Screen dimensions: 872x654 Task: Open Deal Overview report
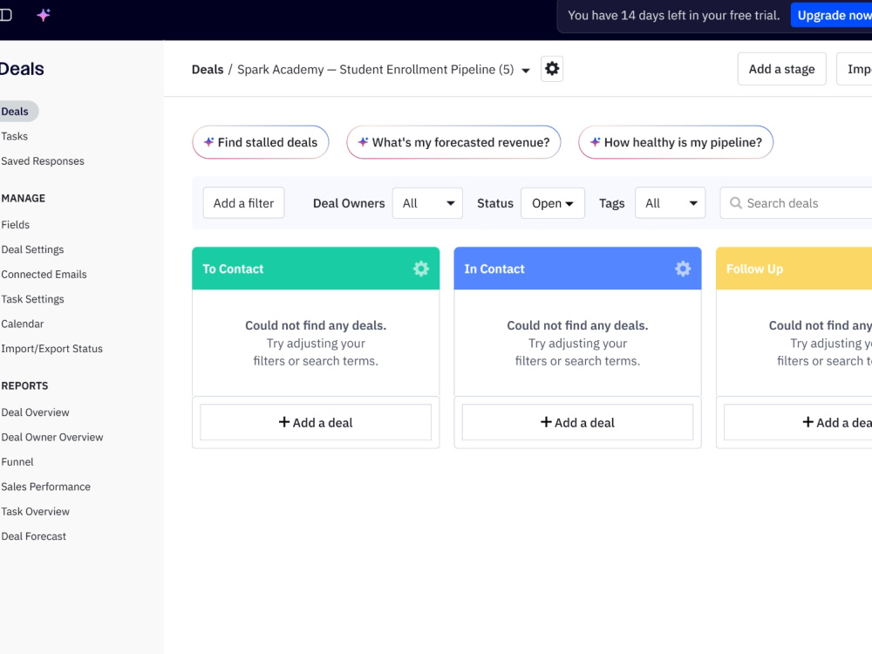pyautogui.click(x=35, y=412)
